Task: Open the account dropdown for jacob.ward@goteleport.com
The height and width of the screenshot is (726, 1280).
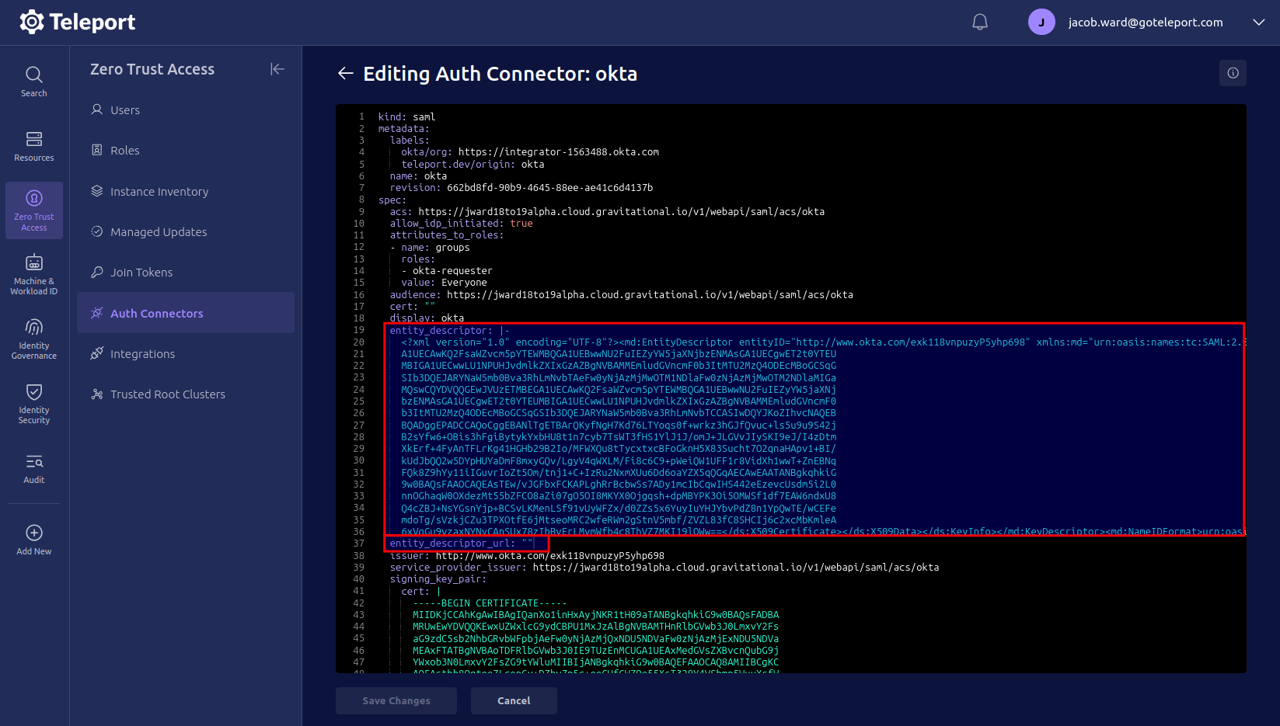Action: tap(1258, 22)
